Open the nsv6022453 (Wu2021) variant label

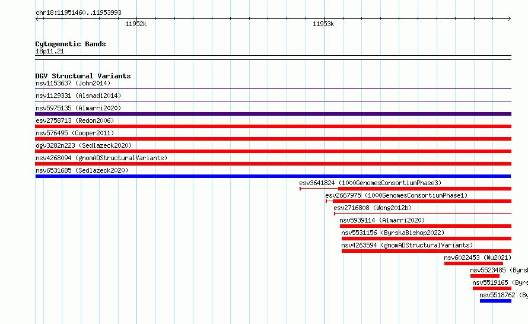[478, 258]
